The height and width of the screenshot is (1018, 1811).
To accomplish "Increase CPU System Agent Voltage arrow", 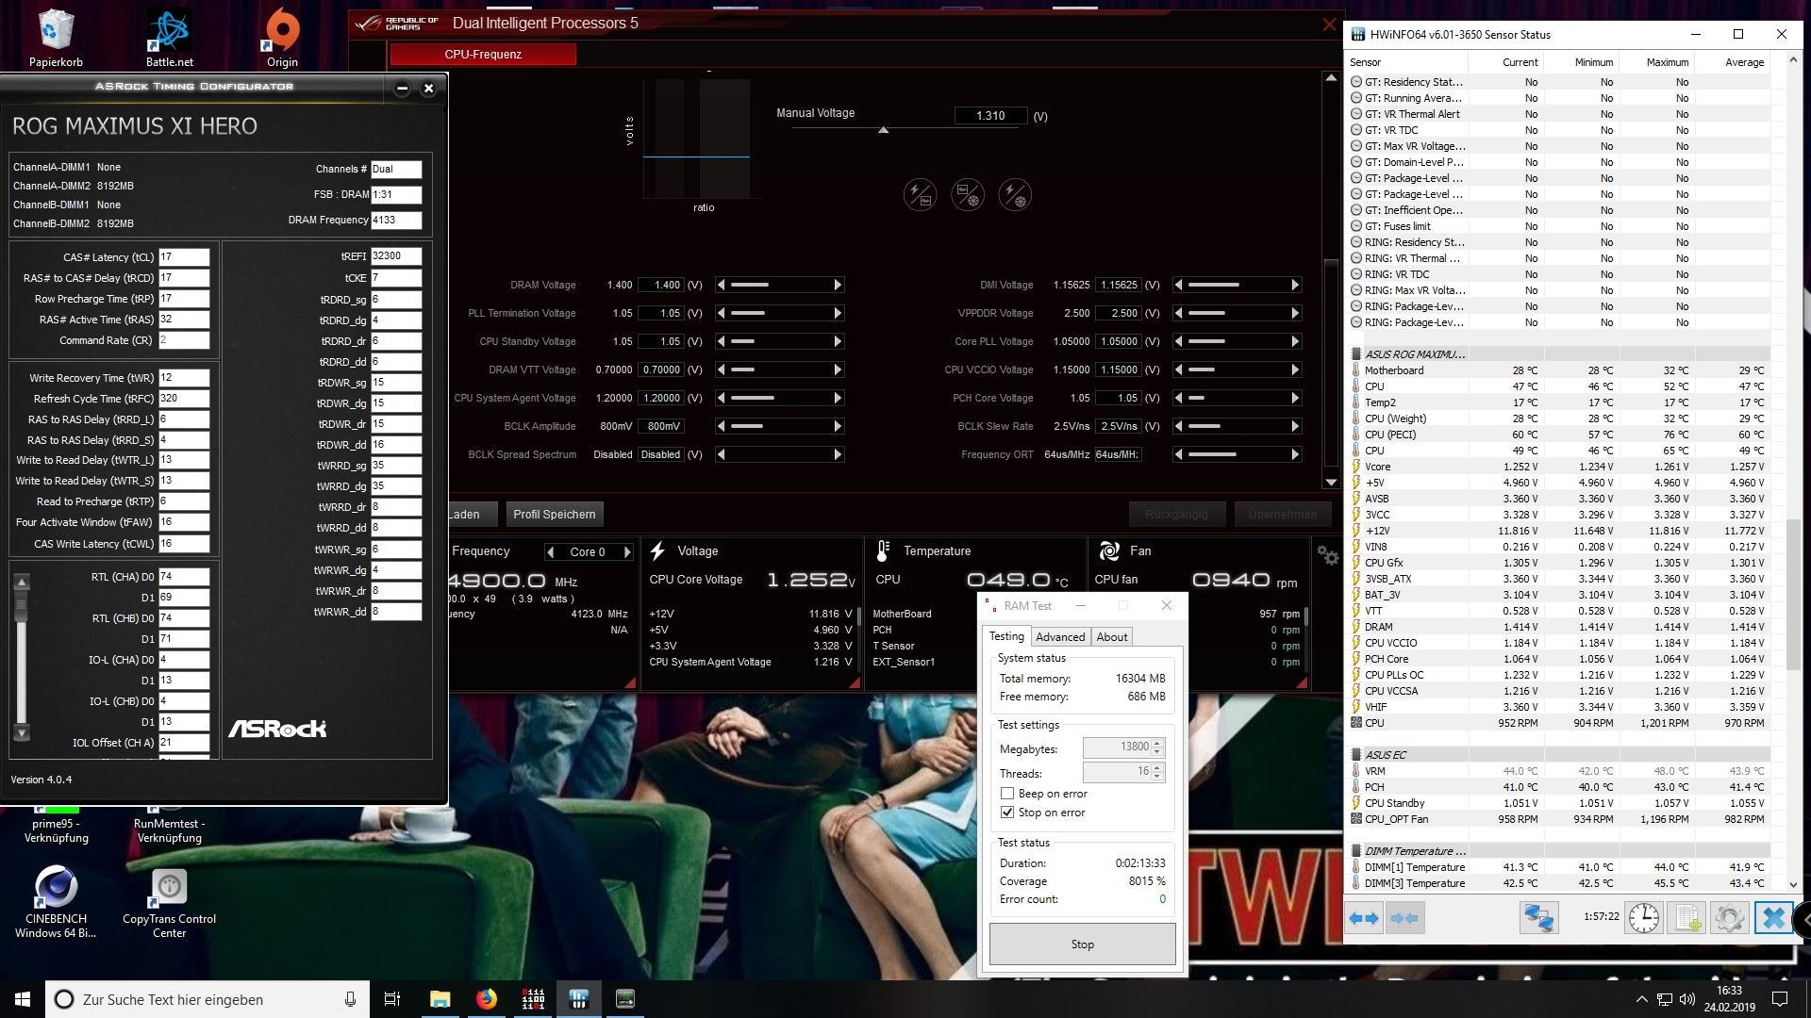I will pos(837,398).
